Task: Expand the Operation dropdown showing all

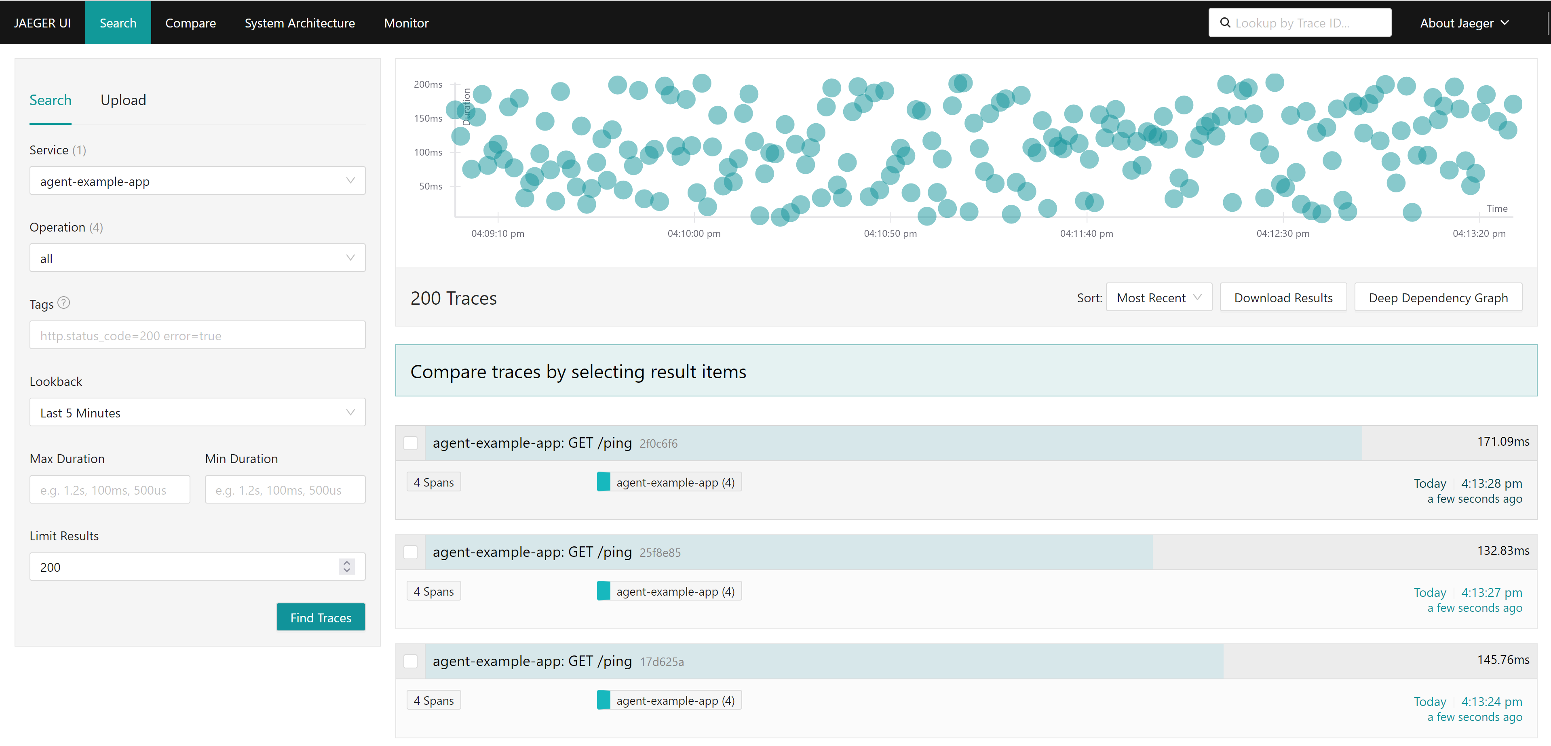Action: [197, 258]
